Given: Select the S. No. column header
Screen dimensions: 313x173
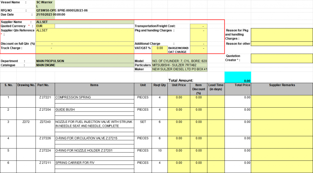Looking at the screenshot, I should (x=8, y=89).
